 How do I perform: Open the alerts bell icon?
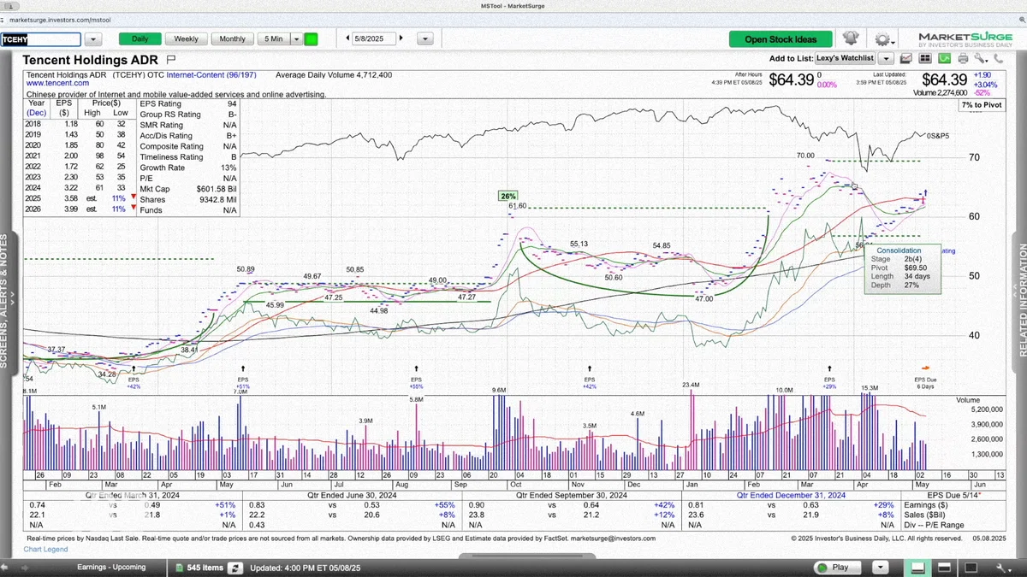coord(851,38)
